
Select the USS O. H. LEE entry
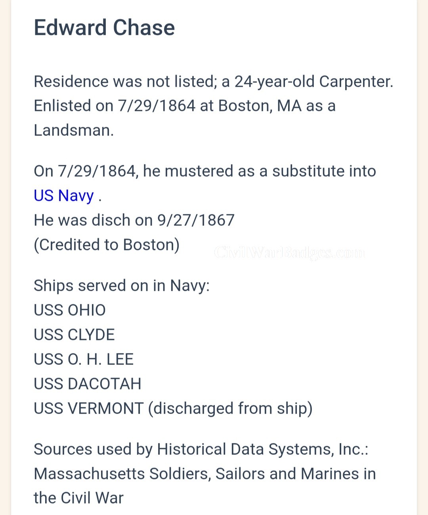click(84, 359)
